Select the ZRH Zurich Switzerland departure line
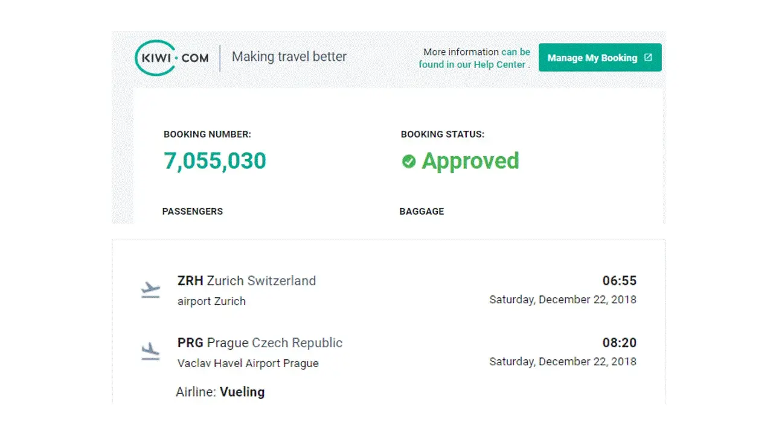The height and width of the screenshot is (434, 773). tap(246, 281)
